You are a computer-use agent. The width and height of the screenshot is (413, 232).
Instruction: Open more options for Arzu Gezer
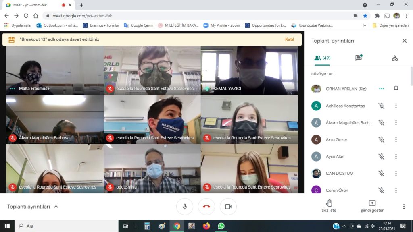coord(396,139)
